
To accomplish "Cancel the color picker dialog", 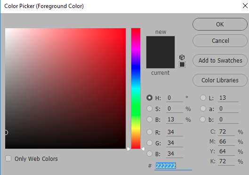I will coord(220,41).
